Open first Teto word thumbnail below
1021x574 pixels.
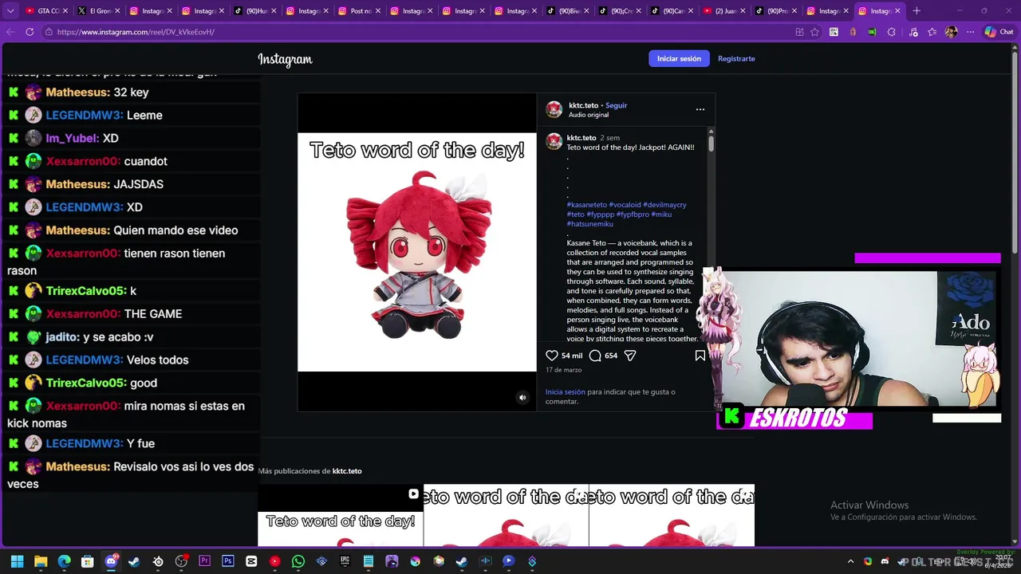pos(341,515)
